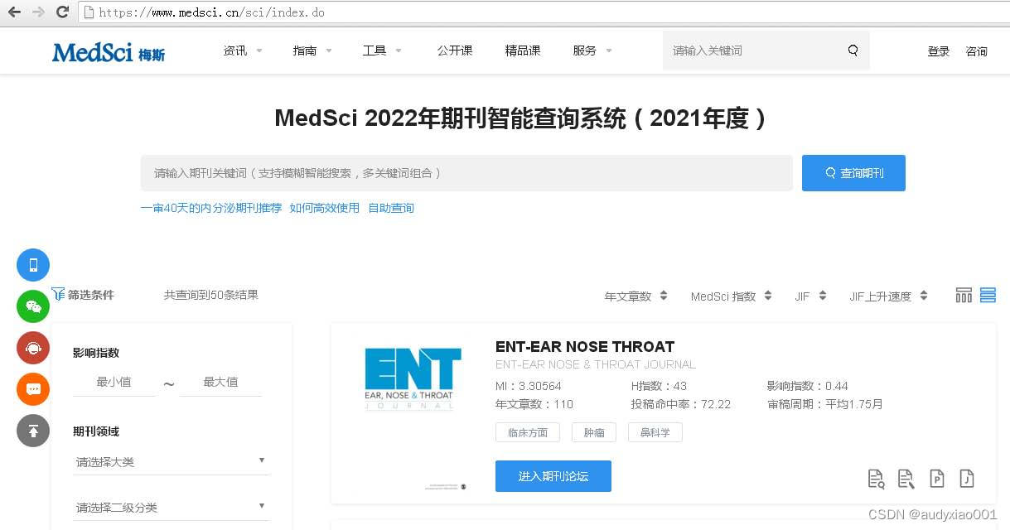Click the MI：3.30564 text
This screenshot has width=1010, height=530.
pos(529,386)
